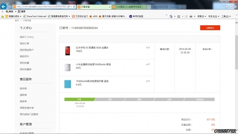Open the 安全性(S) menu
This screenshot has height=134, width=238.
214,16
